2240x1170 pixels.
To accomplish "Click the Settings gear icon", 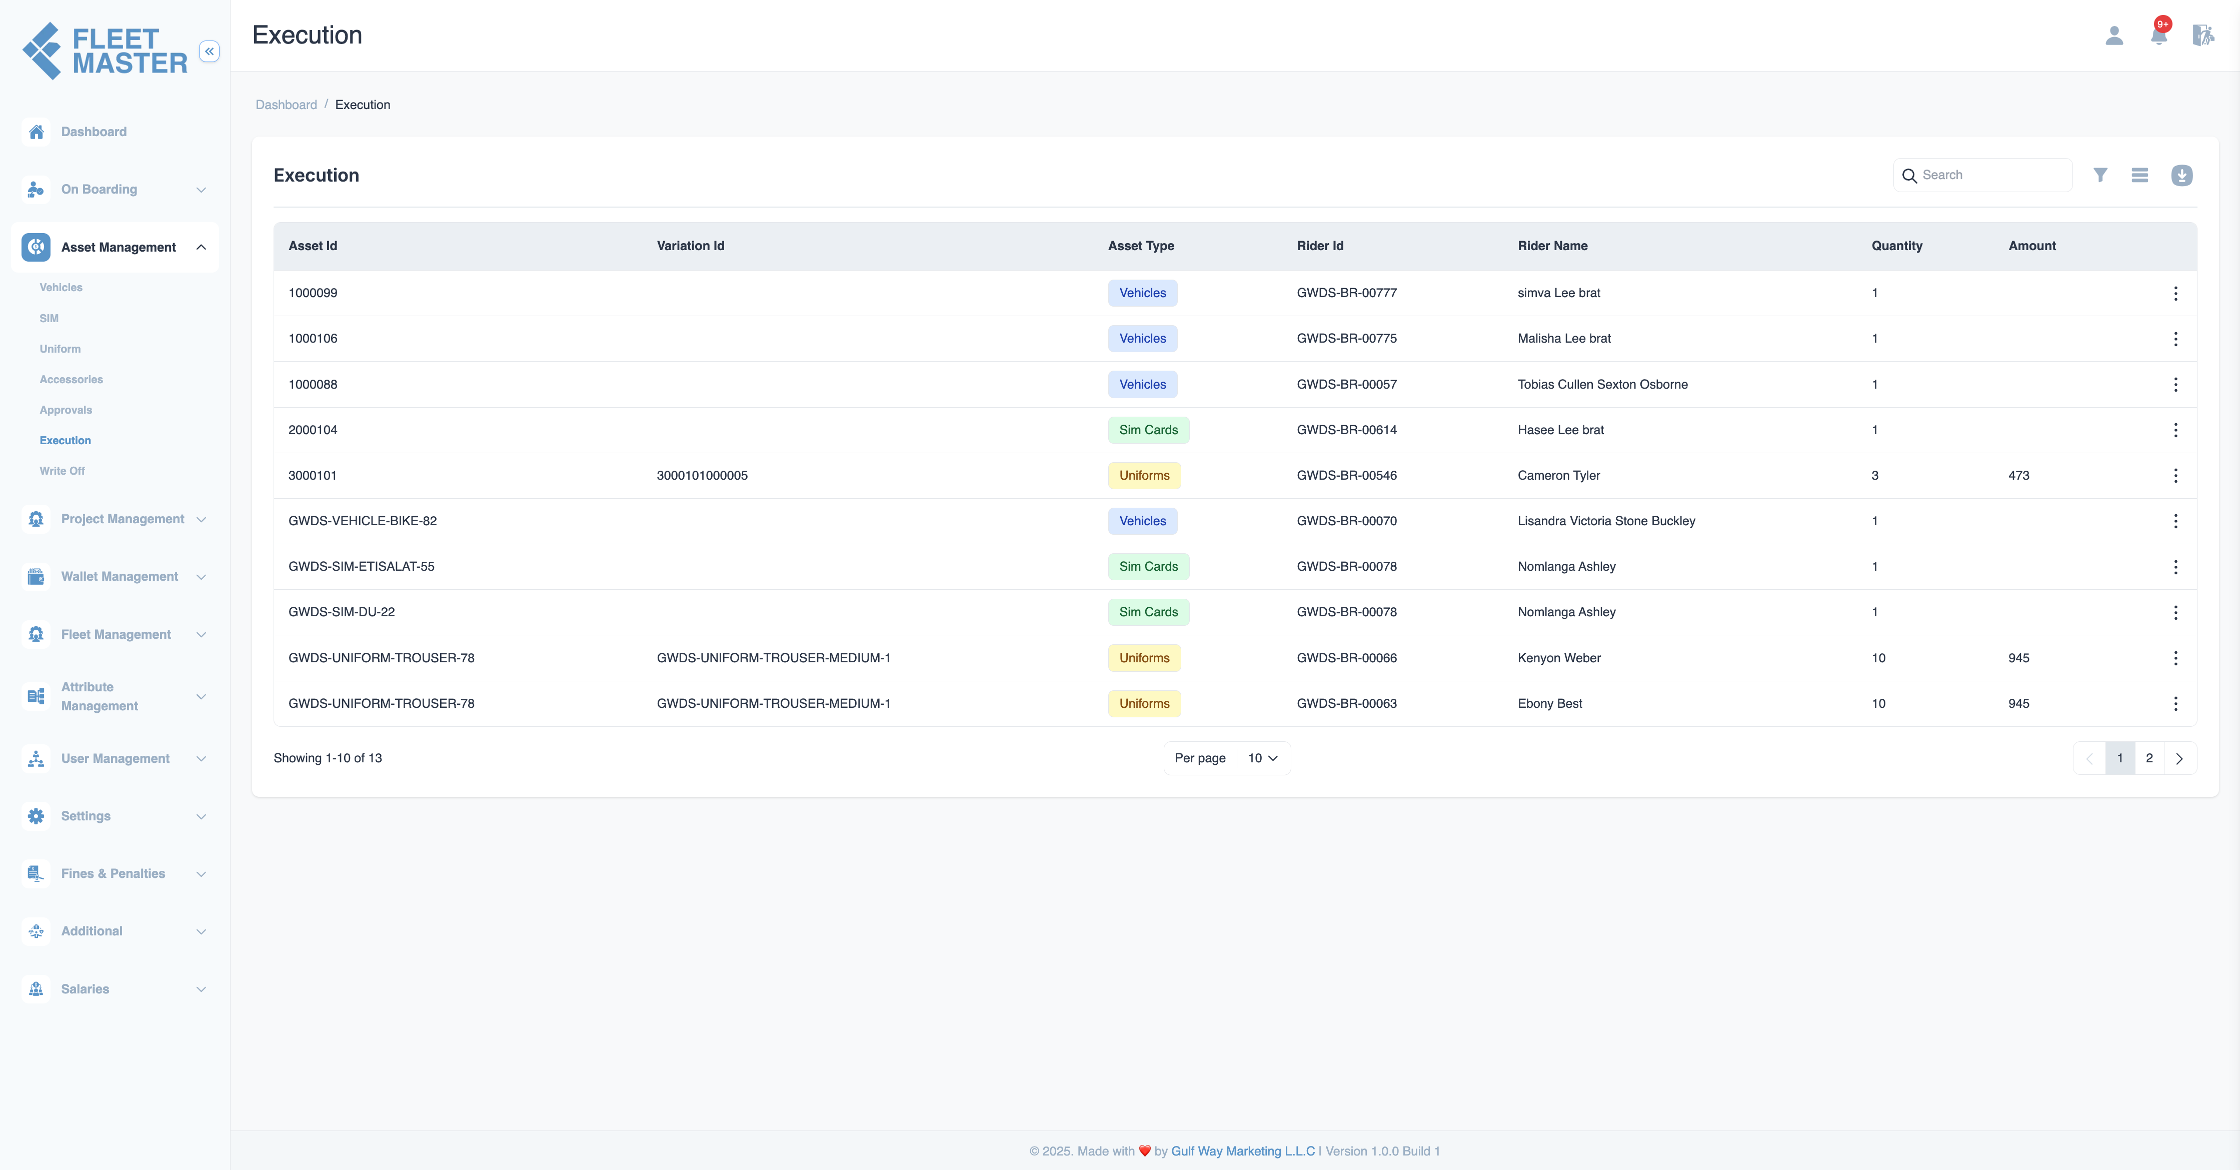I will 36,816.
